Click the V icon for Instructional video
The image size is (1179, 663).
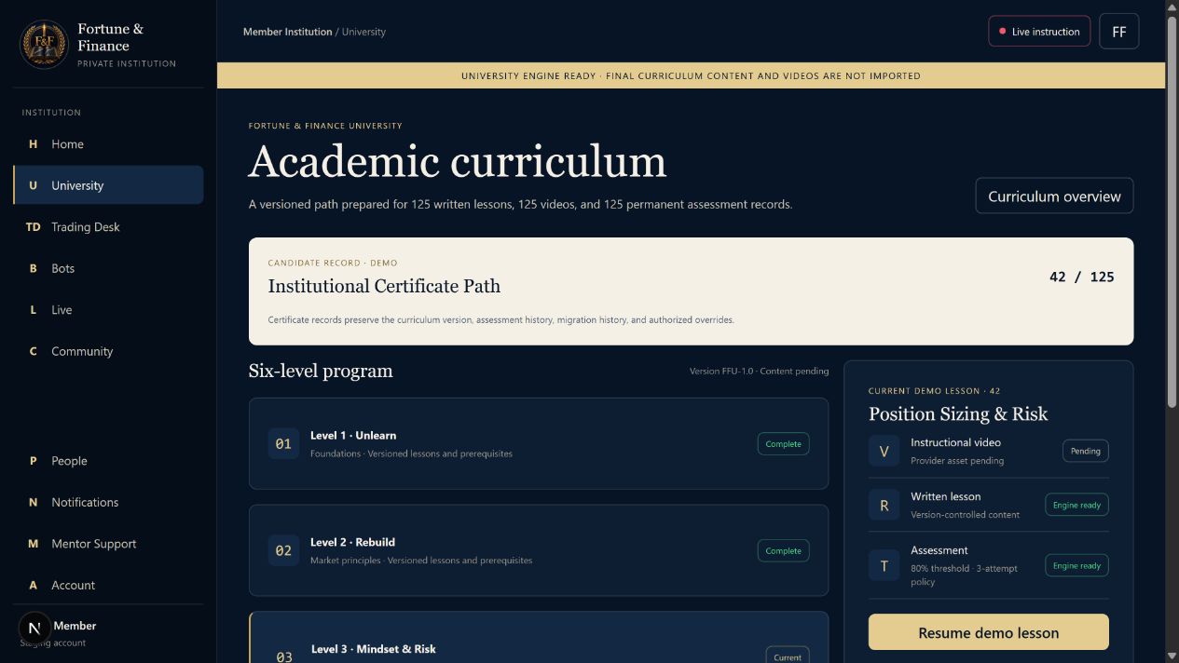click(x=884, y=452)
